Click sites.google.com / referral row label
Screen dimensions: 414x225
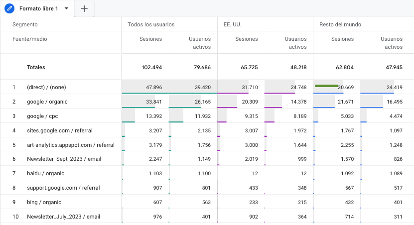tap(59, 130)
